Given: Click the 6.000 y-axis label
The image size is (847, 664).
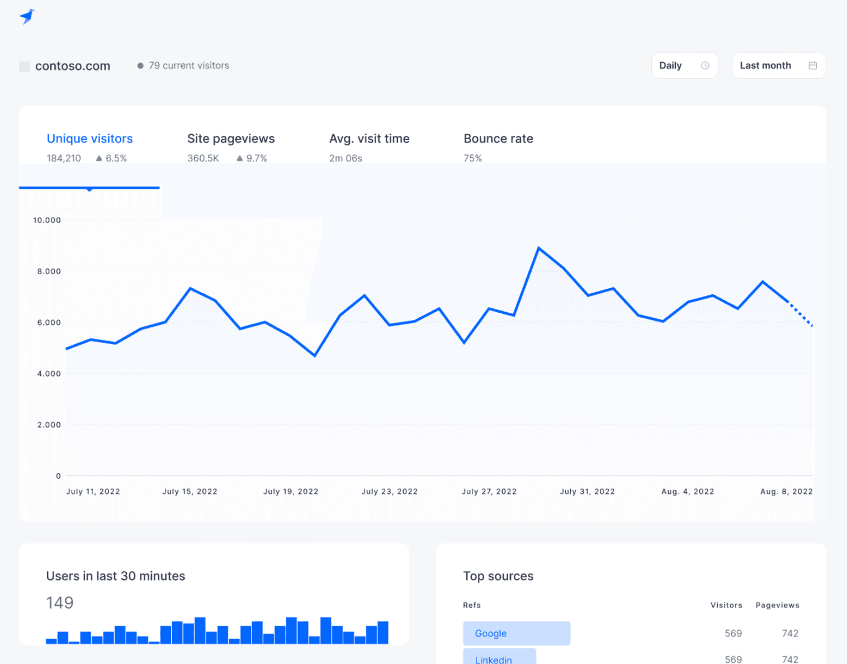Looking at the screenshot, I should 49,322.
